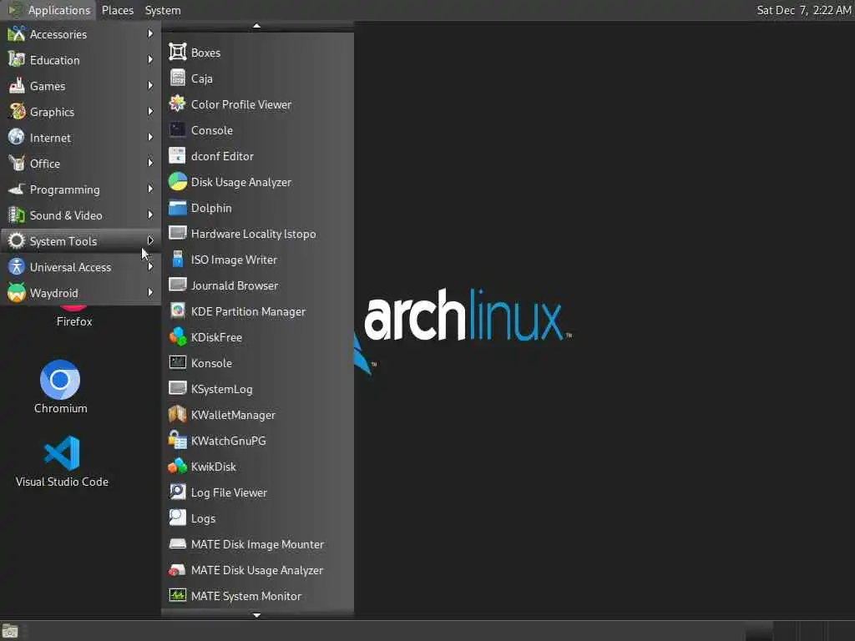
Task: Click the 'Programming' menu label
Action: [x=65, y=189]
